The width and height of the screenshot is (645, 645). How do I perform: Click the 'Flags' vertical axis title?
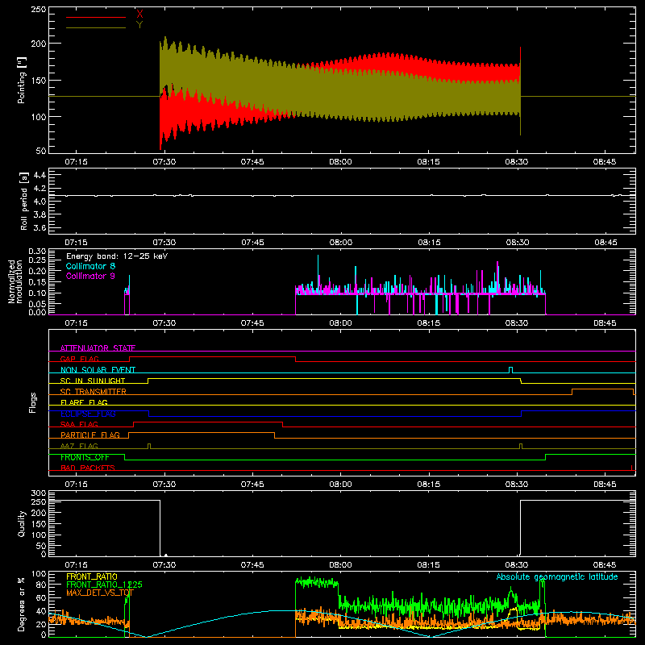click(32, 402)
